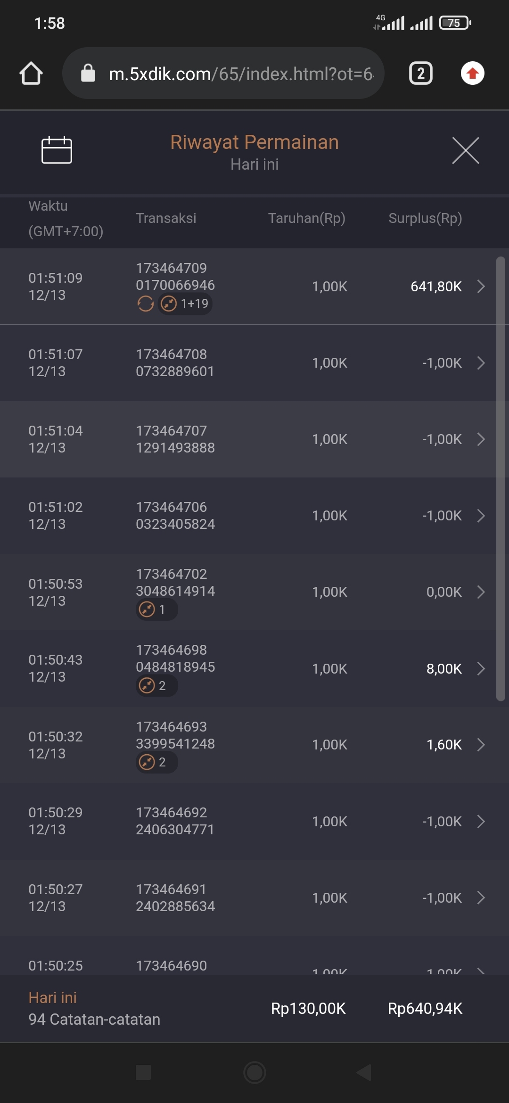The image size is (509, 1103).
Task: Click the m.5xdik.com address bar
Action: tap(240, 74)
